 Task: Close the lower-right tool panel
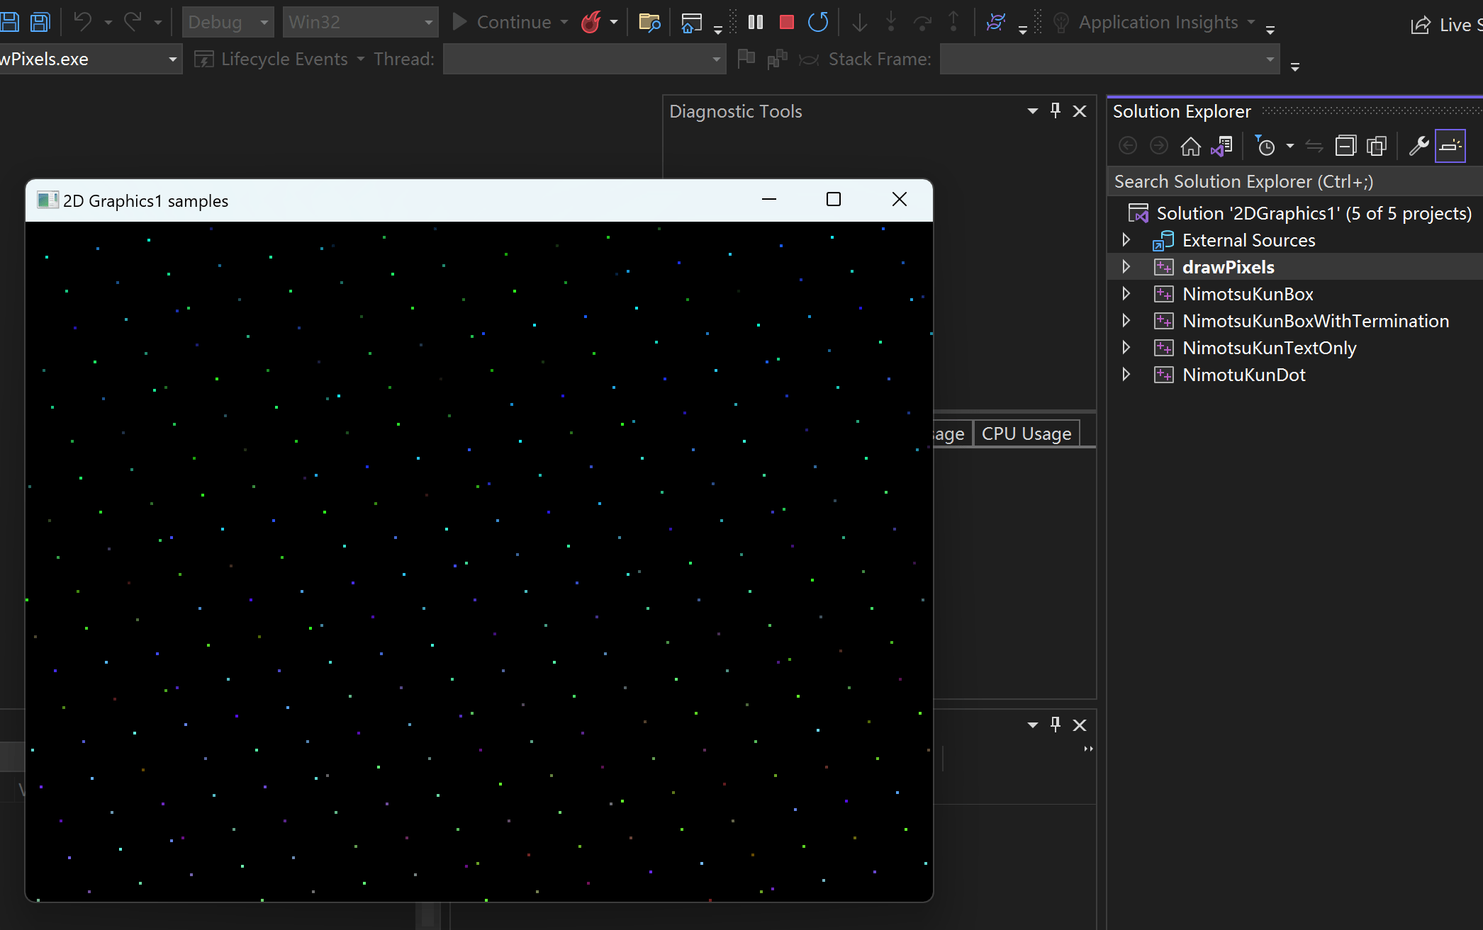pos(1080,725)
